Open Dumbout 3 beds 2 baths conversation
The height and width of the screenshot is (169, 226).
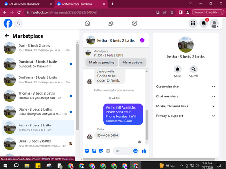[38, 64]
